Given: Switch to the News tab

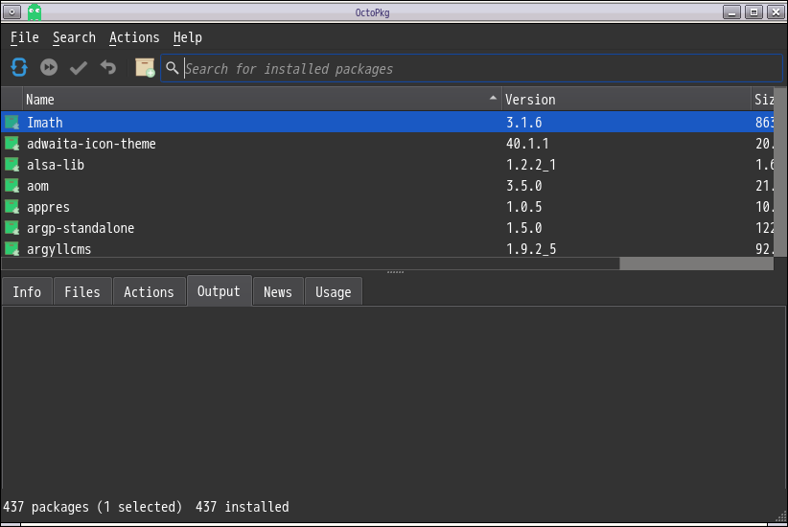Looking at the screenshot, I should click(x=278, y=292).
